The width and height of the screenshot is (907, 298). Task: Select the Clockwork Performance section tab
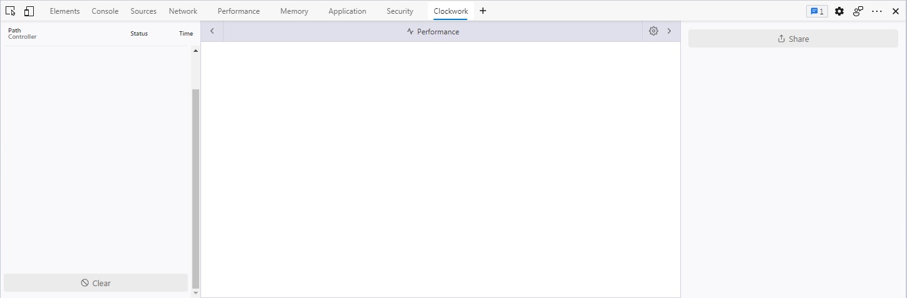coord(433,32)
